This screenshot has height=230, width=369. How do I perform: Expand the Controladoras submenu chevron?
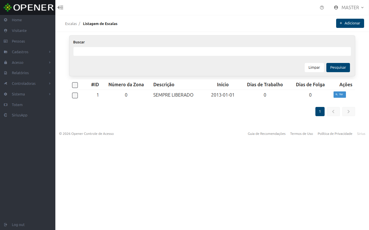pyautogui.click(x=50, y=84)
